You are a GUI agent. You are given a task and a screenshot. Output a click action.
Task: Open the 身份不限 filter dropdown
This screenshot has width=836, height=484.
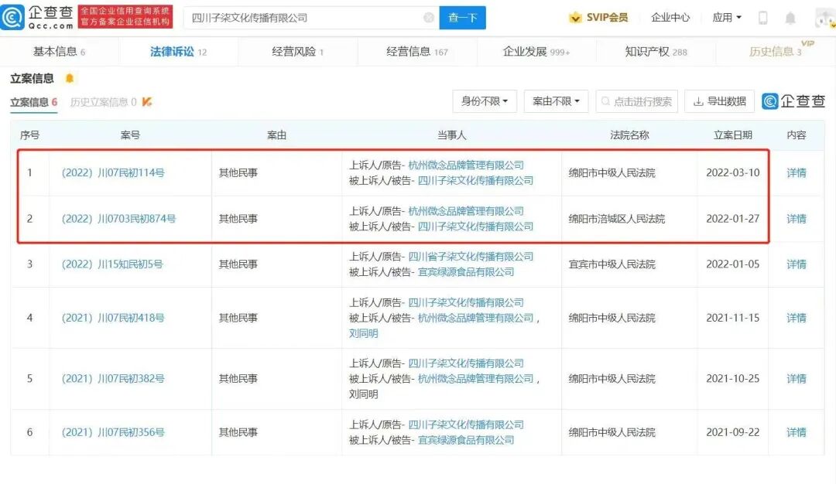click(x=484, y=101)
